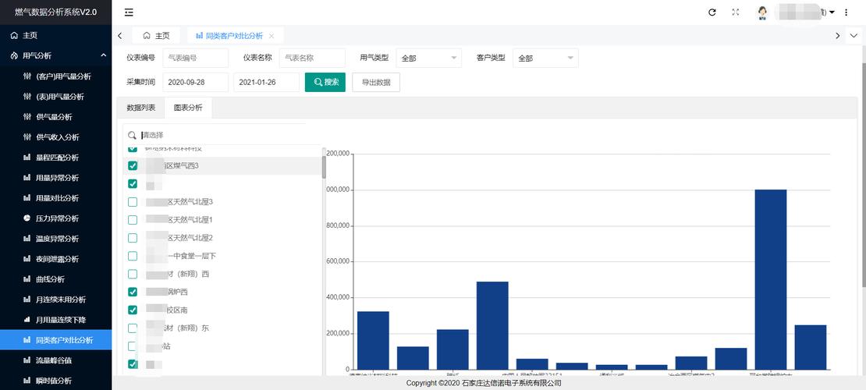The width and height of the screenshot is (866, 390).
Task: Click the bar chart icon beside 用量对比分析
Action: coord(27,198)
